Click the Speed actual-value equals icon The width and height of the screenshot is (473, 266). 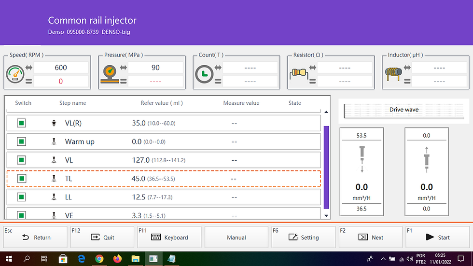[x=29, y=81]
